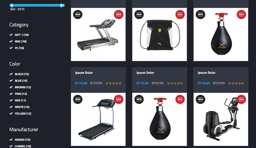Screen dimensions: 256x148
Task: Toggle the BLACK (15) color filter
Action: click(x=19, y=74)
